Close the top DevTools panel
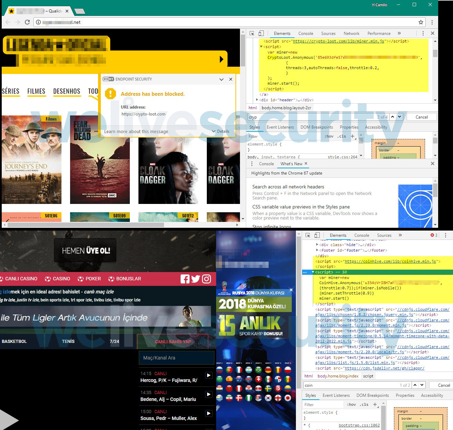This screenshot has height=430, width=453. point(433,34)
